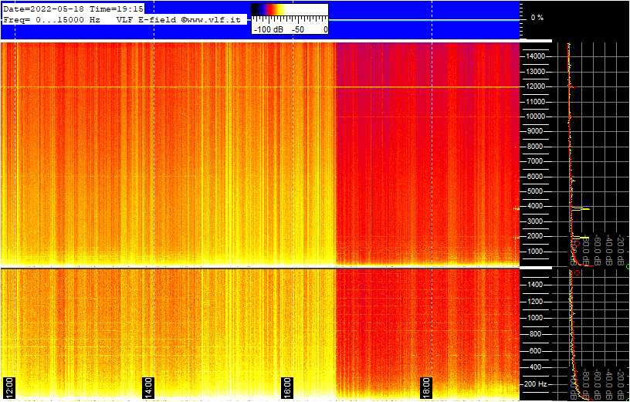Click the horizontal 12000 Hz line in spectrogram

point(232,87)
